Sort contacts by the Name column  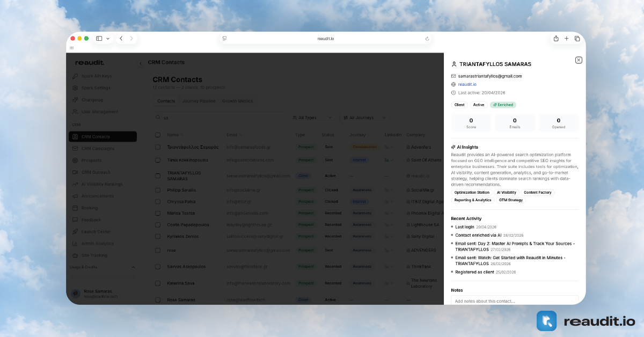tap(175, 135)
